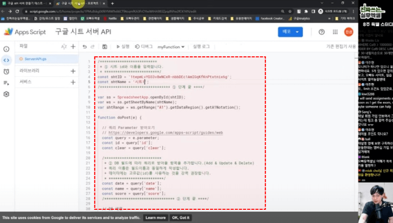Open the developers.google.com apps-script guides link

point(166,133)
